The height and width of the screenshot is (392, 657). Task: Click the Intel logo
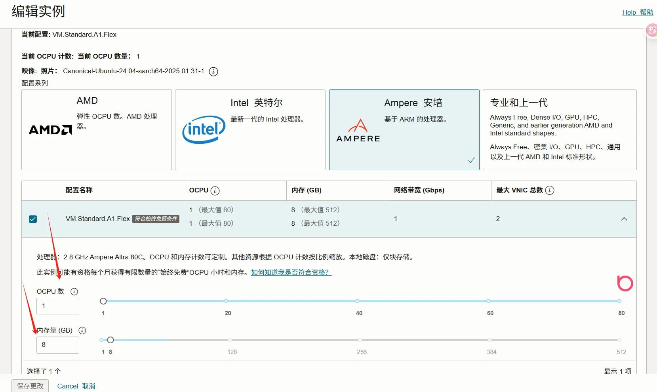204,129
